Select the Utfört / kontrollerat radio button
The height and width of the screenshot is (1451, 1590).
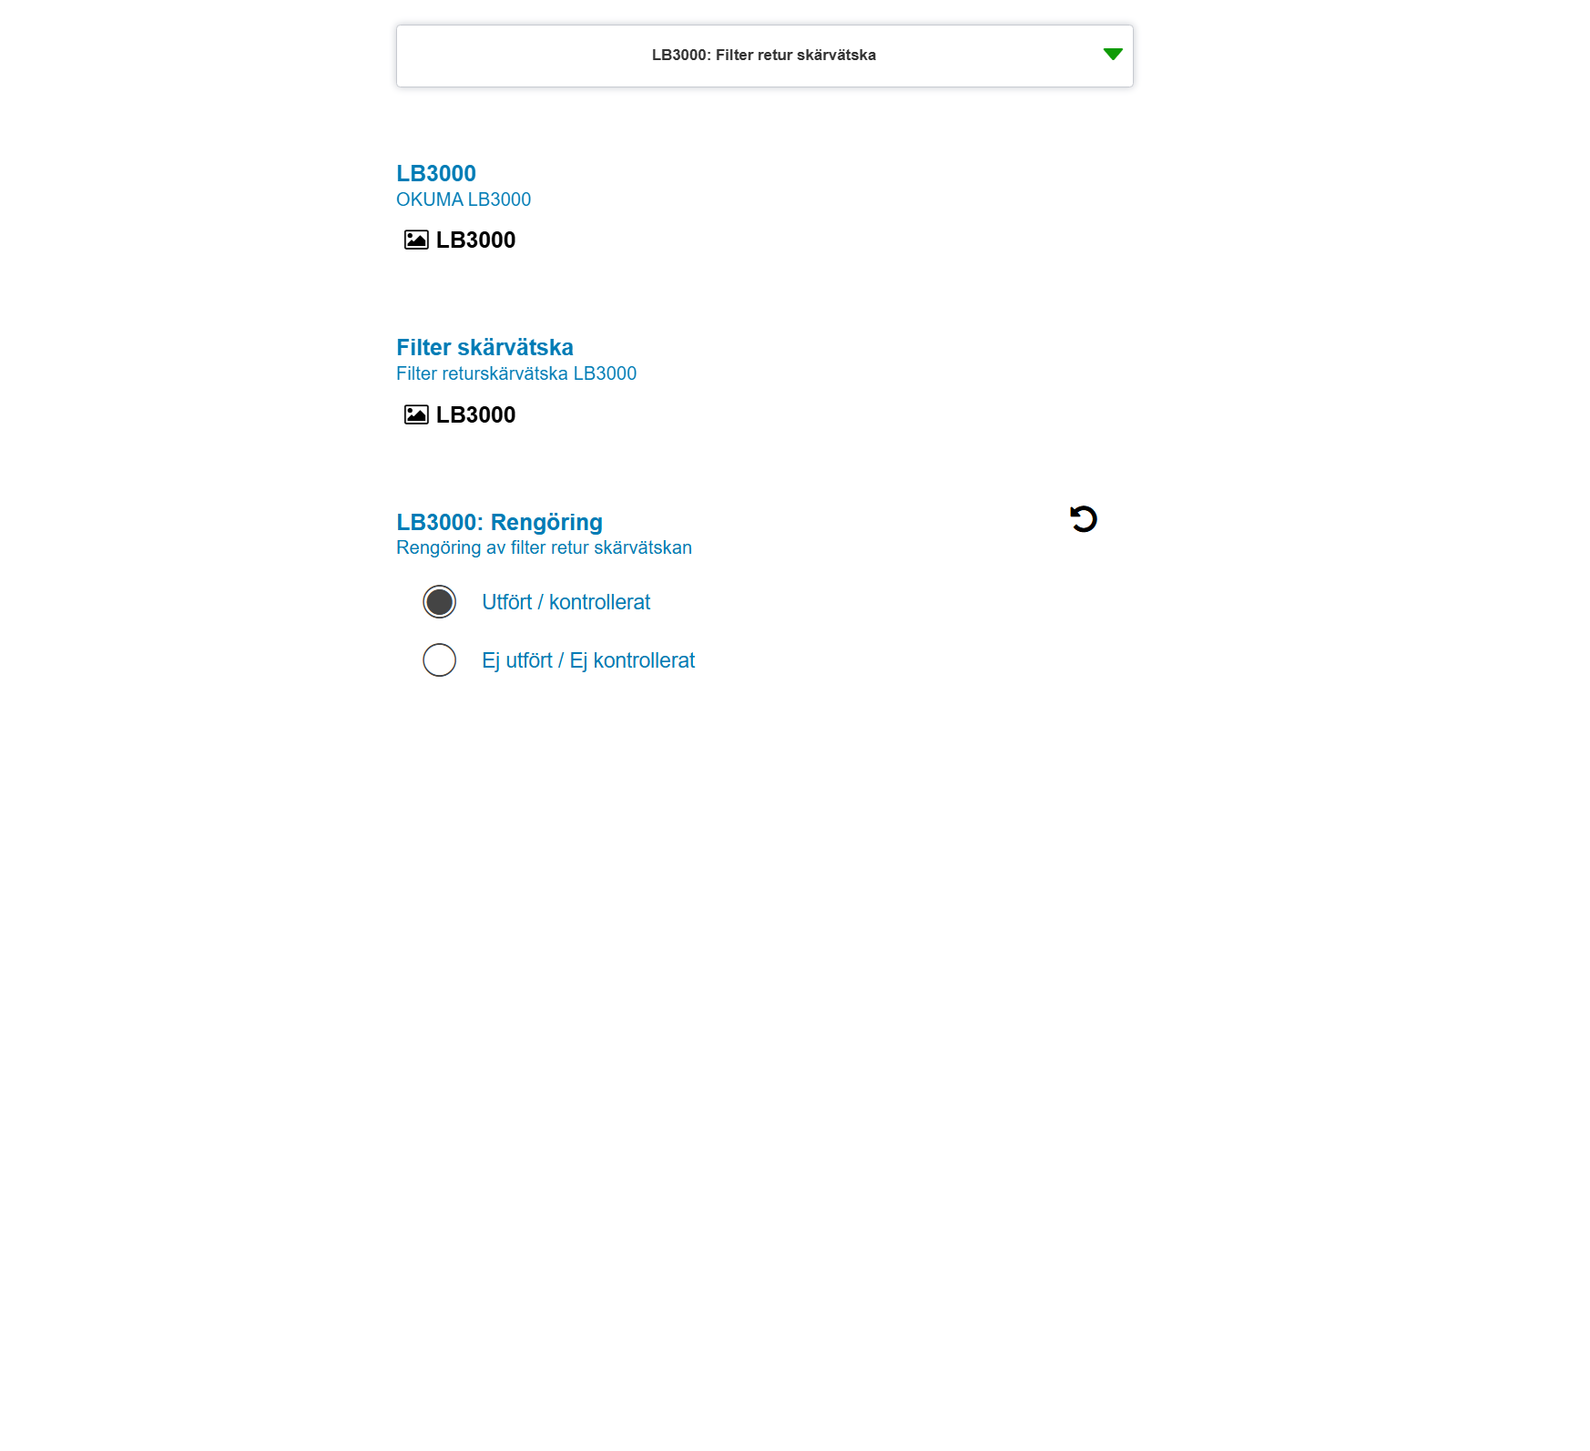click(439, 602)
